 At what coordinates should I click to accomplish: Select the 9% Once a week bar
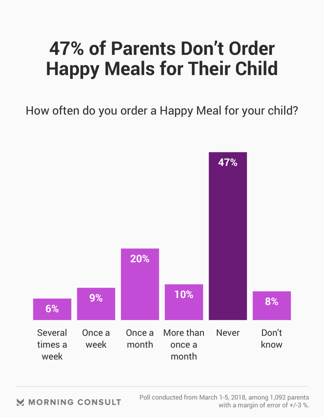point(96,304)
